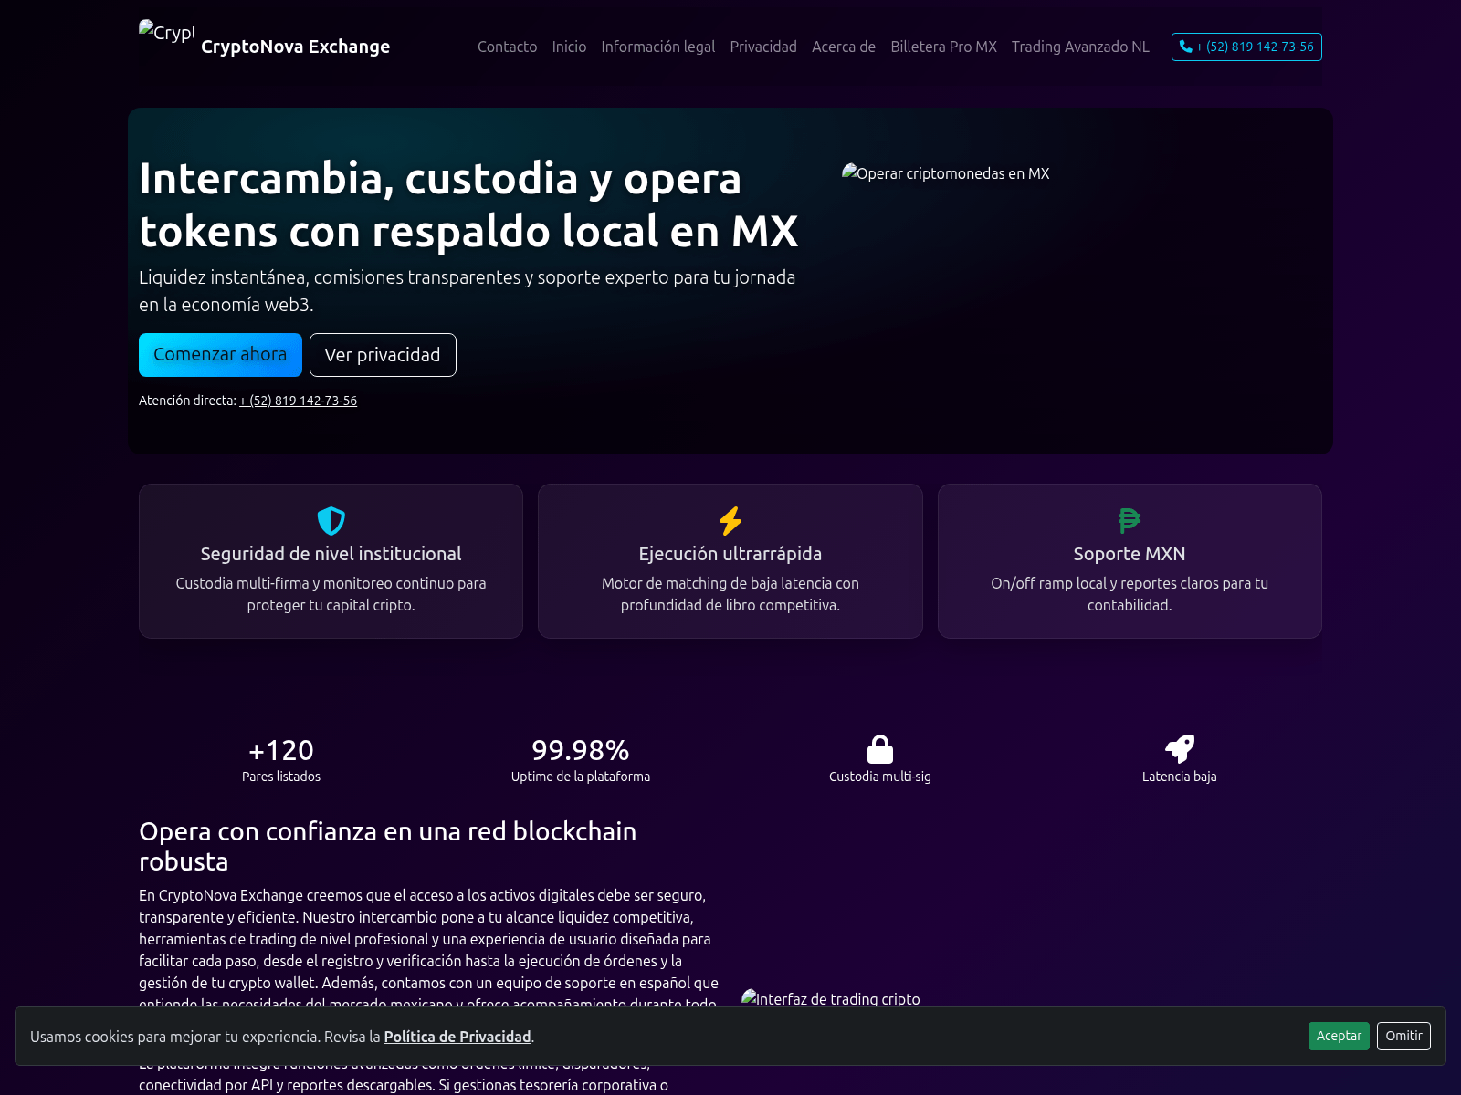The width and height of the screenshot is (1461, 1095).
Task: Click the Interfaz de trading cripto image
Action: pyautogui.click(x=831, y=998)
